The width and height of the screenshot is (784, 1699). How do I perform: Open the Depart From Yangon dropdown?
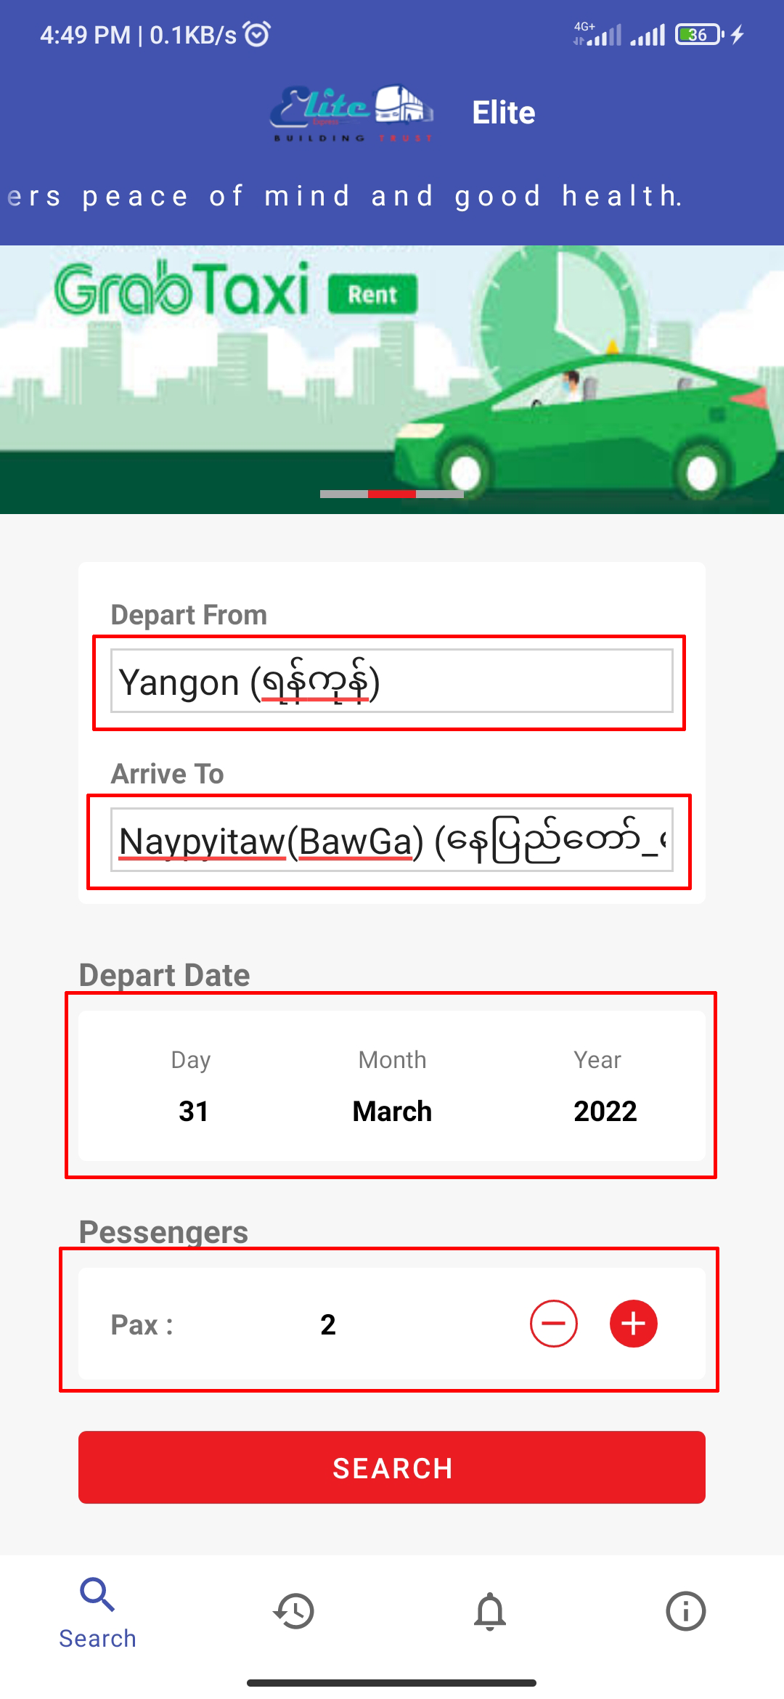[391, 681]
